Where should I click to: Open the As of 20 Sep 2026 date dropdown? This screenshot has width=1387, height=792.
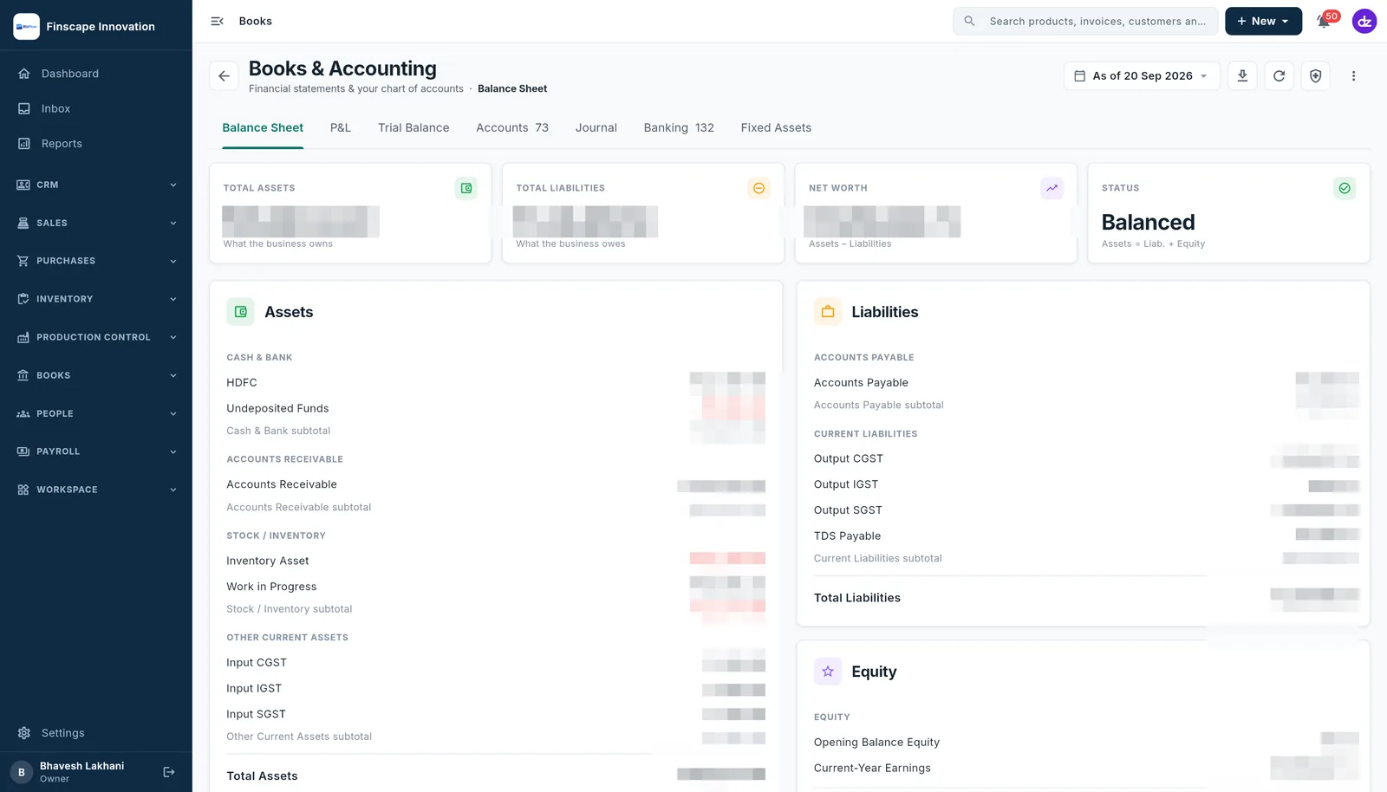click(1142, 76)
